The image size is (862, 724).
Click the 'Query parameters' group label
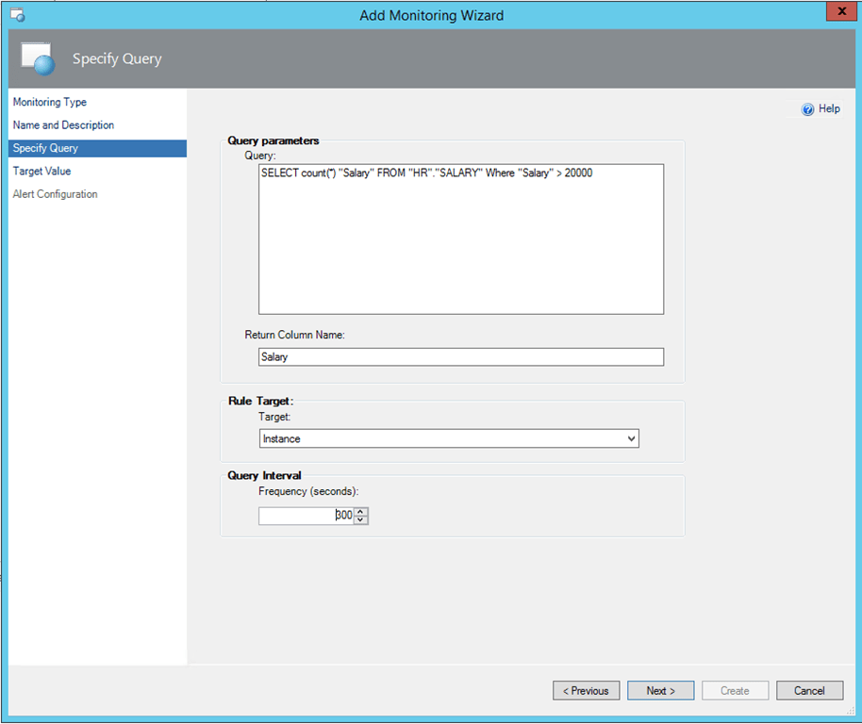tap(274, 140)
